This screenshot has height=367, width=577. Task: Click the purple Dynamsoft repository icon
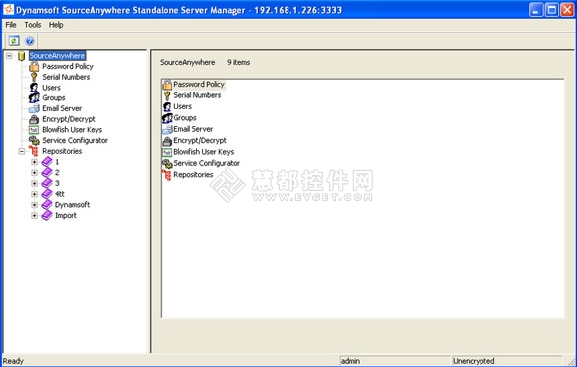coord(47,205)
